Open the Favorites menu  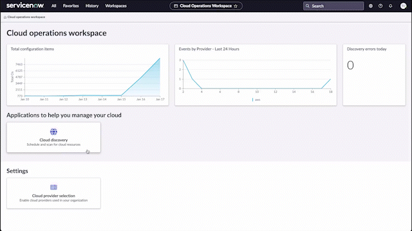(x=71, y=6)
